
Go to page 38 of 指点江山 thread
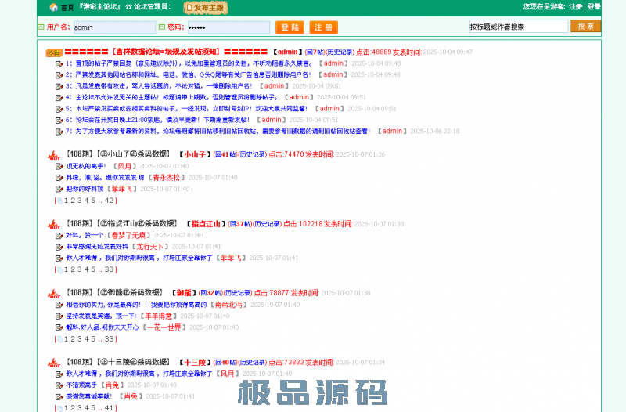pos(109,269)
